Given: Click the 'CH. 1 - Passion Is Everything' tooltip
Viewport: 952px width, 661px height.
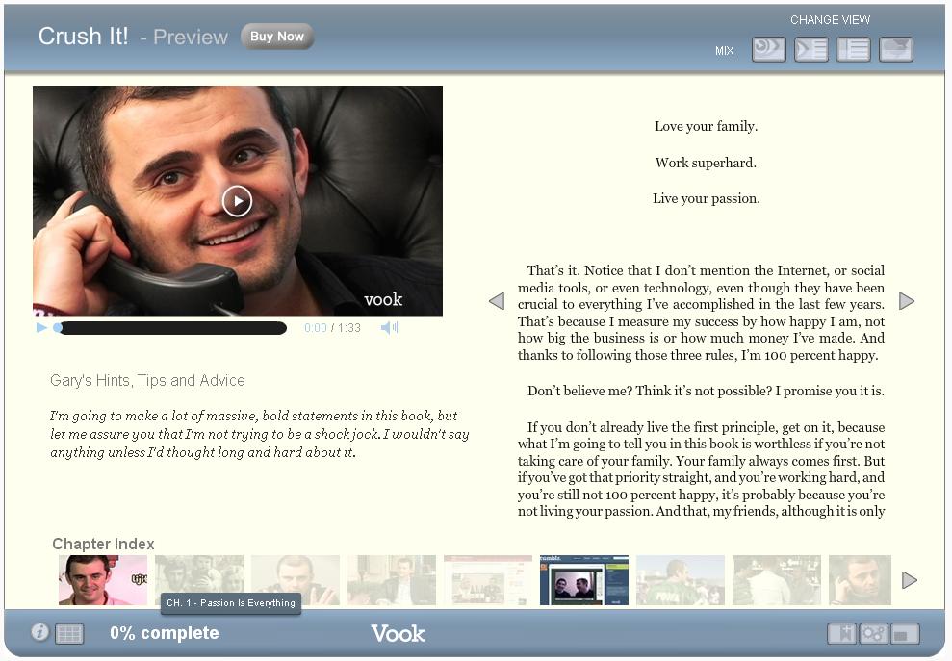Looking at the screenshot, I should point(231,602).
